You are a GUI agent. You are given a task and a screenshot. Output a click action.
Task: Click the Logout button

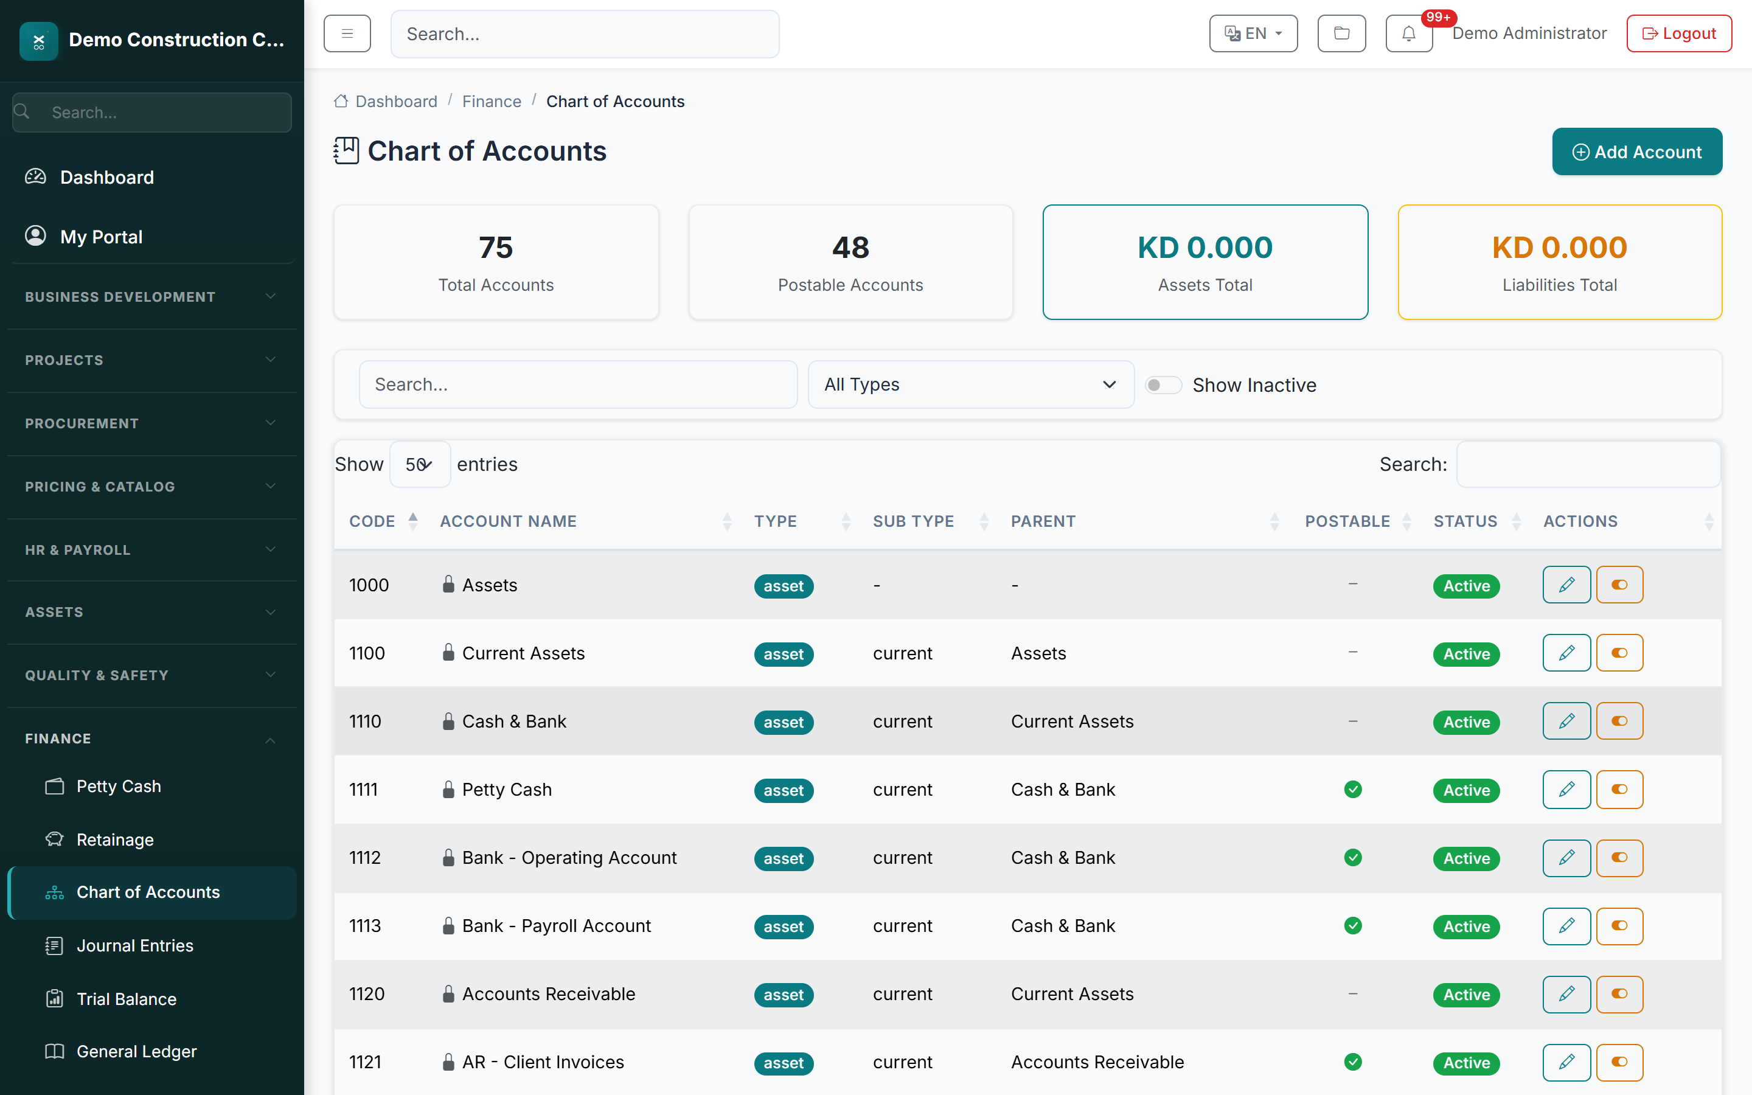[x=1678, y=33]
